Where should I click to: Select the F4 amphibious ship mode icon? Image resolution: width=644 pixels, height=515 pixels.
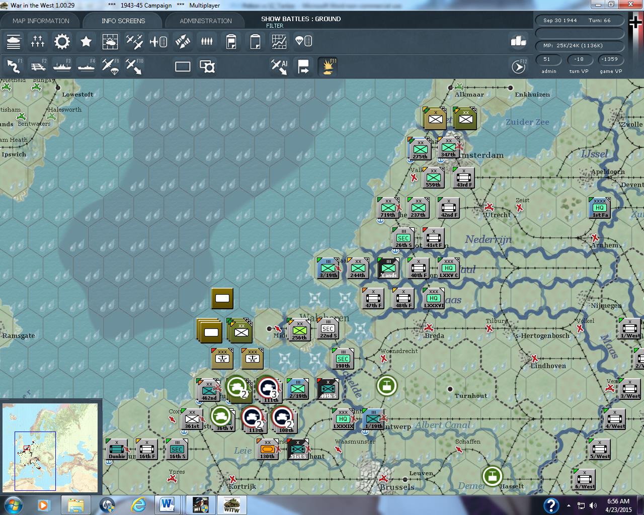coord(86,66)
